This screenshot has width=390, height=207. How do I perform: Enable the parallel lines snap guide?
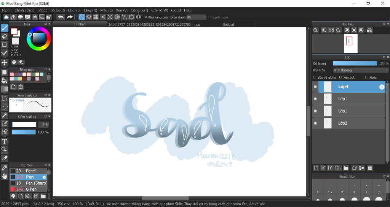pos(89,17)
